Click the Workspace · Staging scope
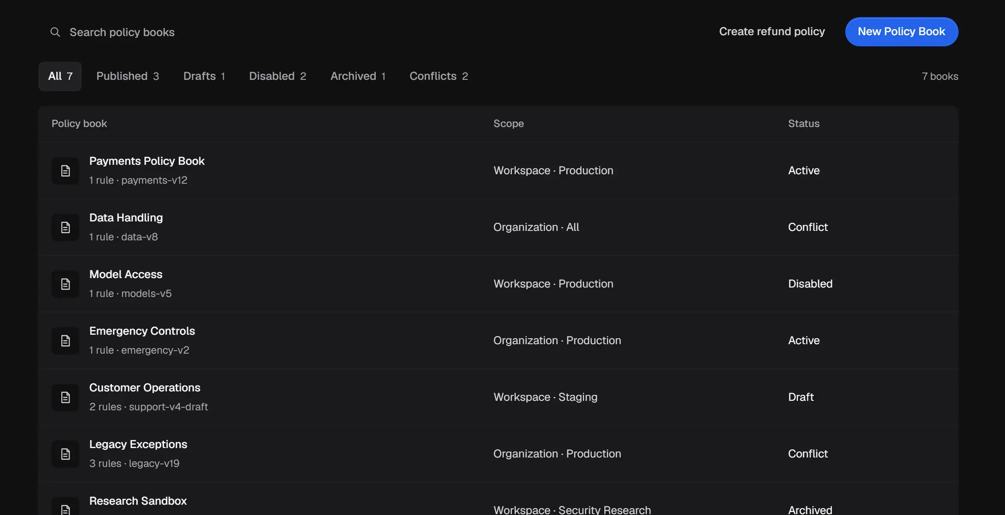 tap(545, 397)
